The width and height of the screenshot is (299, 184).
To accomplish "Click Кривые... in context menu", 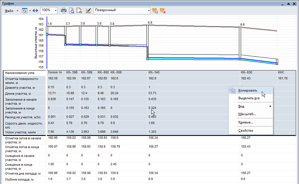I will coord(246,122).
